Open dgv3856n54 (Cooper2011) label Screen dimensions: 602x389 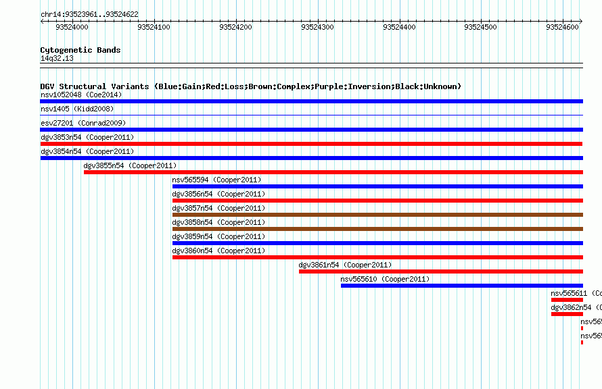pos(218,194)
